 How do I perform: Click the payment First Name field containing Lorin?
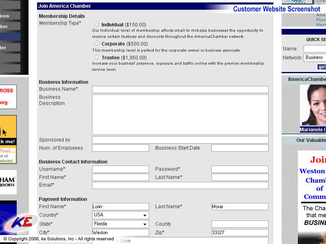(x=121, y=207)
